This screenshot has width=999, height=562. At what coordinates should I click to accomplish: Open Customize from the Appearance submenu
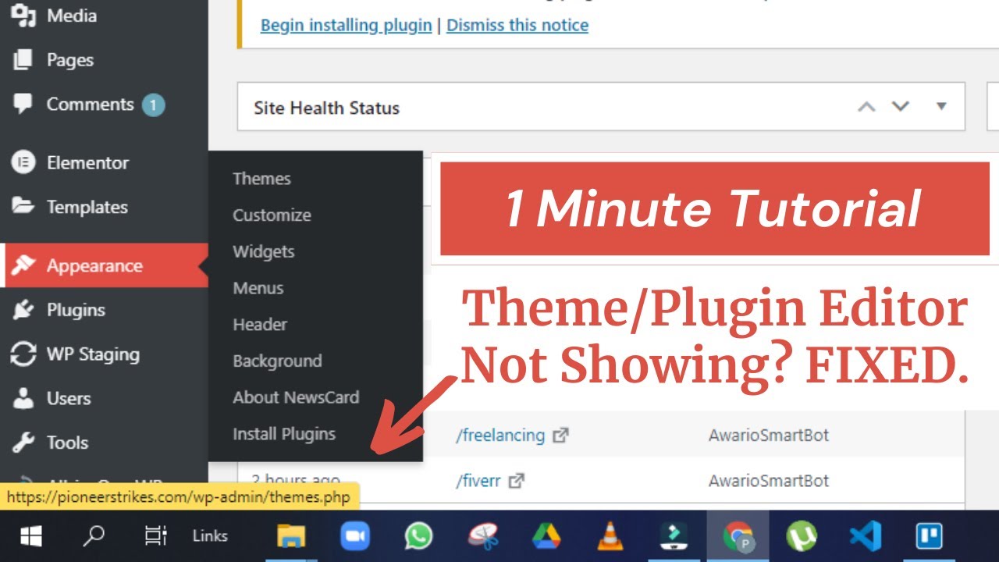click(x=272, y=215)
